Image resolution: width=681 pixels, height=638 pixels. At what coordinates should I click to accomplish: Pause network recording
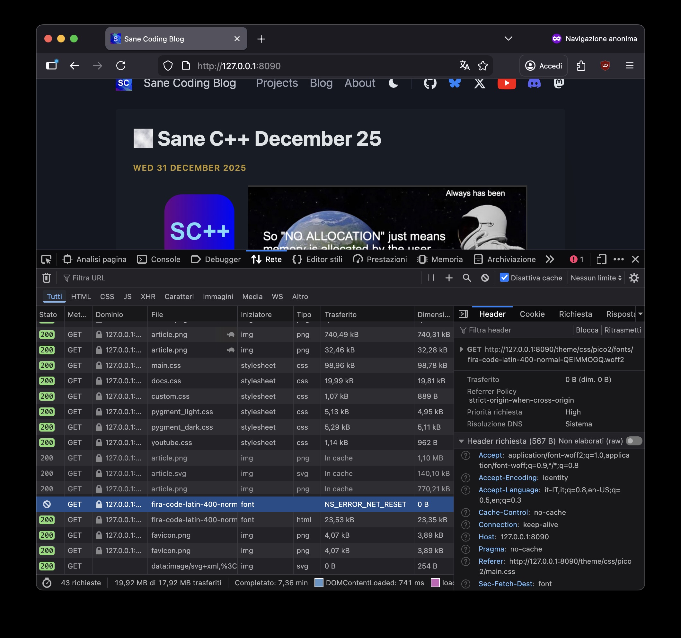point(431,278)
